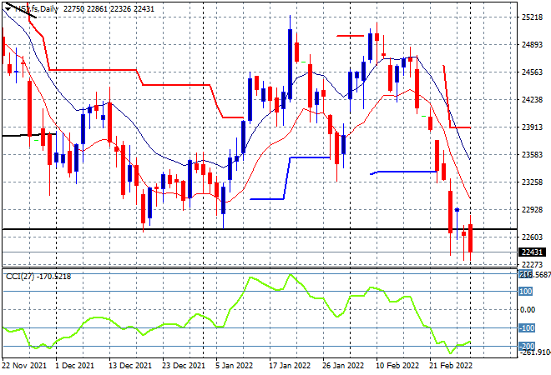Click the 23 Dec 2021 date label
Image resolution: width=551 pixels, height=375 pixels.
(184, 366)
